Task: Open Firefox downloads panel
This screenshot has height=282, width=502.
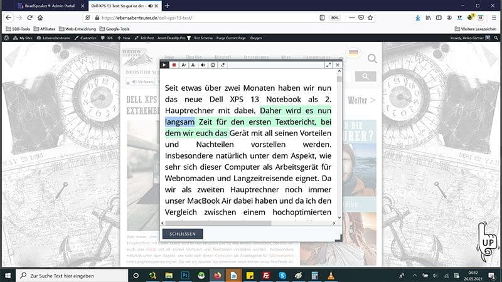Action: pyautogui.click(x=417, y=18)
